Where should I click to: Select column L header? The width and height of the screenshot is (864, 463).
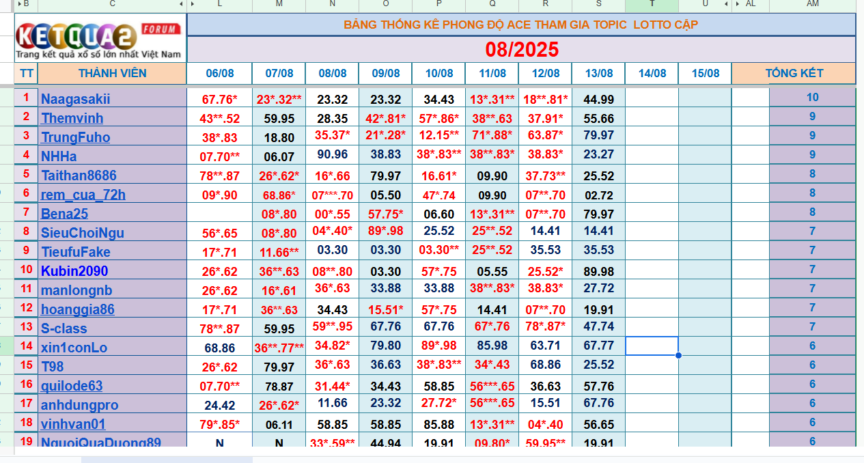tap(219, 4)
